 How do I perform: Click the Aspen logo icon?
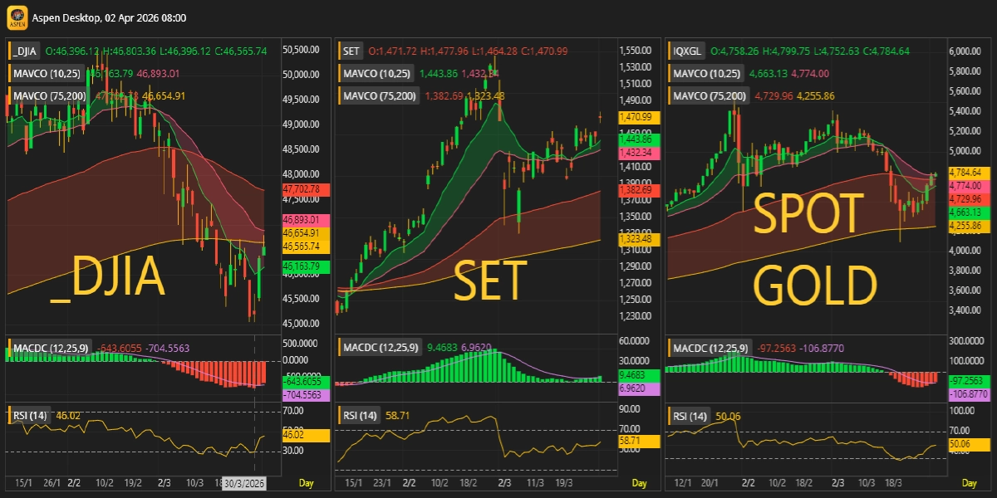[16, 17]
